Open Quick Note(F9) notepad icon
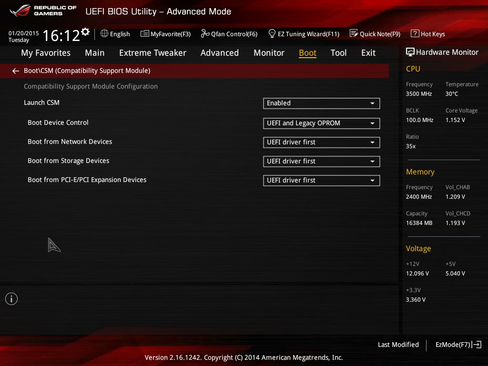Screen dimensions: 488x366 pyautogui.click(x=354, y=34)
